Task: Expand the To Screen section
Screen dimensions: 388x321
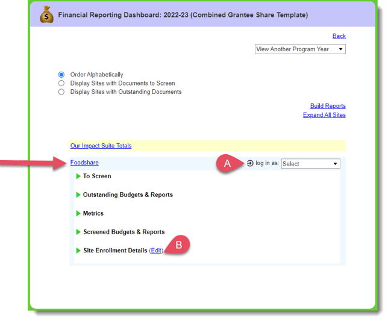Action: click(x=97, y=176)
